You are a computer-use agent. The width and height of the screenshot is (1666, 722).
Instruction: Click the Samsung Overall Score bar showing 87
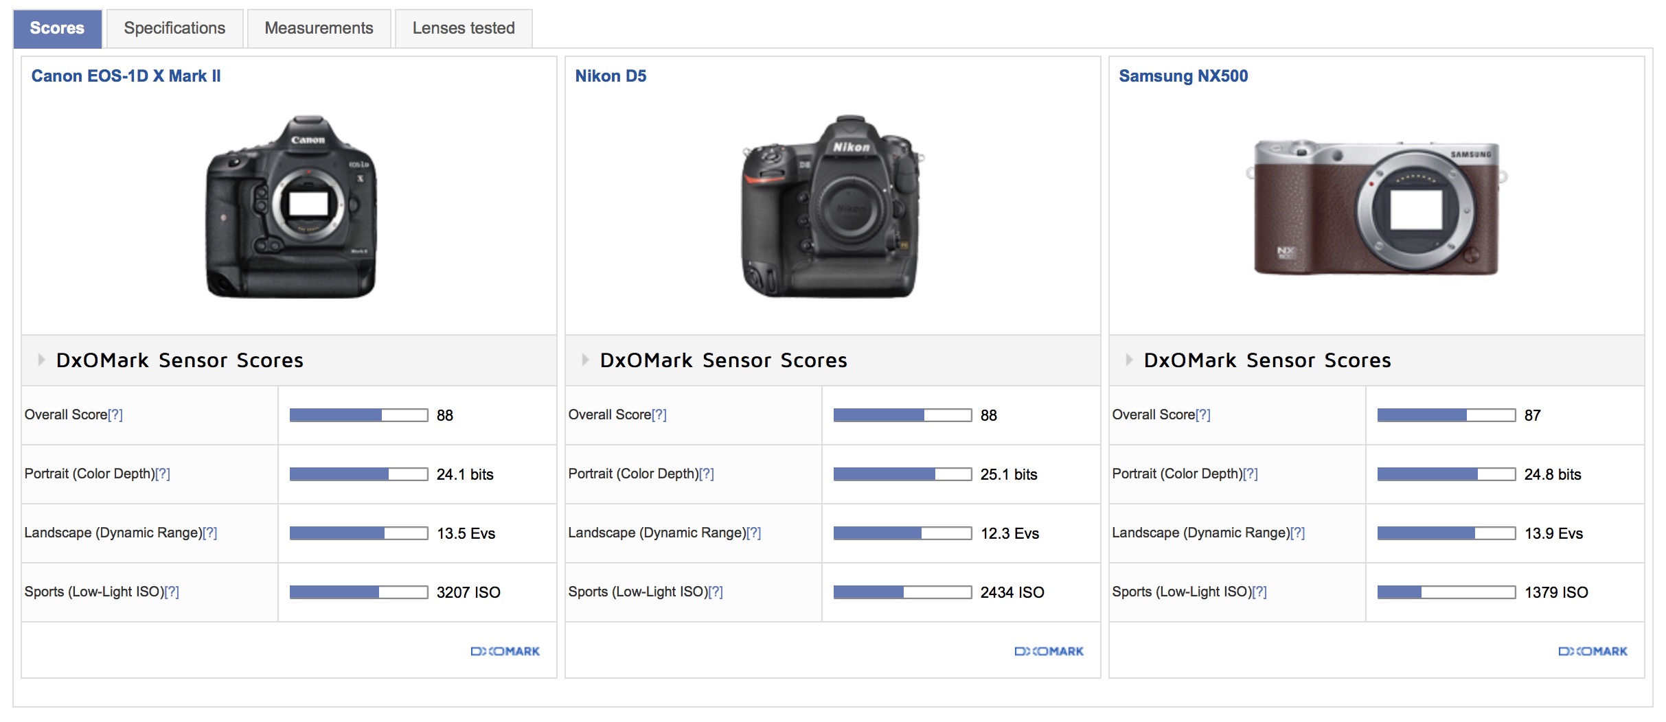click(x=1447, y=415)
